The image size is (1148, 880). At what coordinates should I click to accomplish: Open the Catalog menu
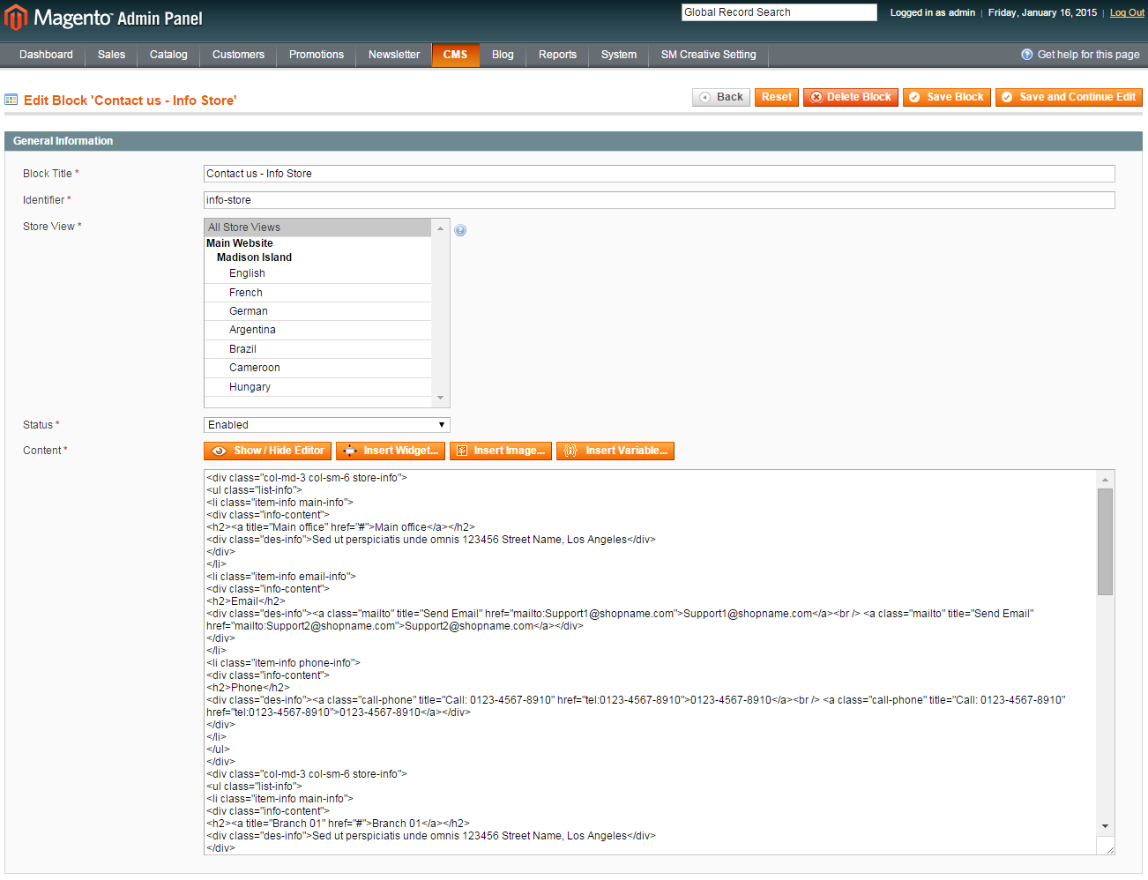point(168,55)
